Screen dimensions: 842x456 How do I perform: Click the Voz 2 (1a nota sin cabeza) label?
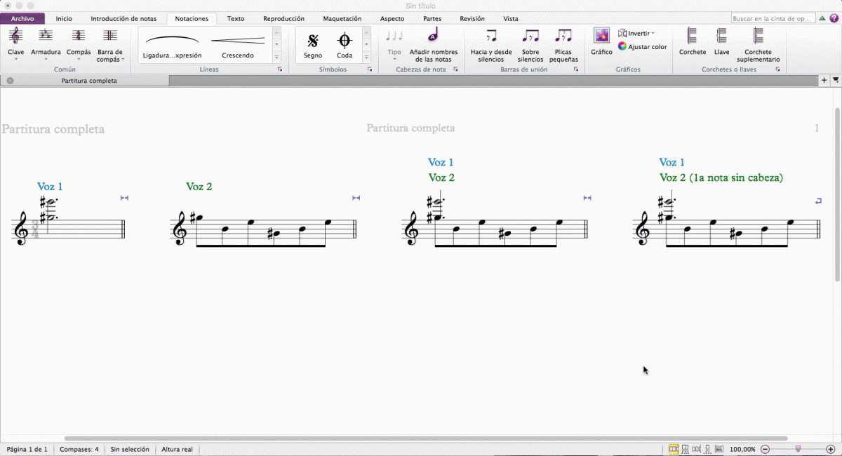click(x=721, y=178)
